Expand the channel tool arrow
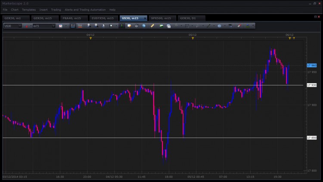Image resolution: width=323 pixels, height=182 pixels. 181,26
